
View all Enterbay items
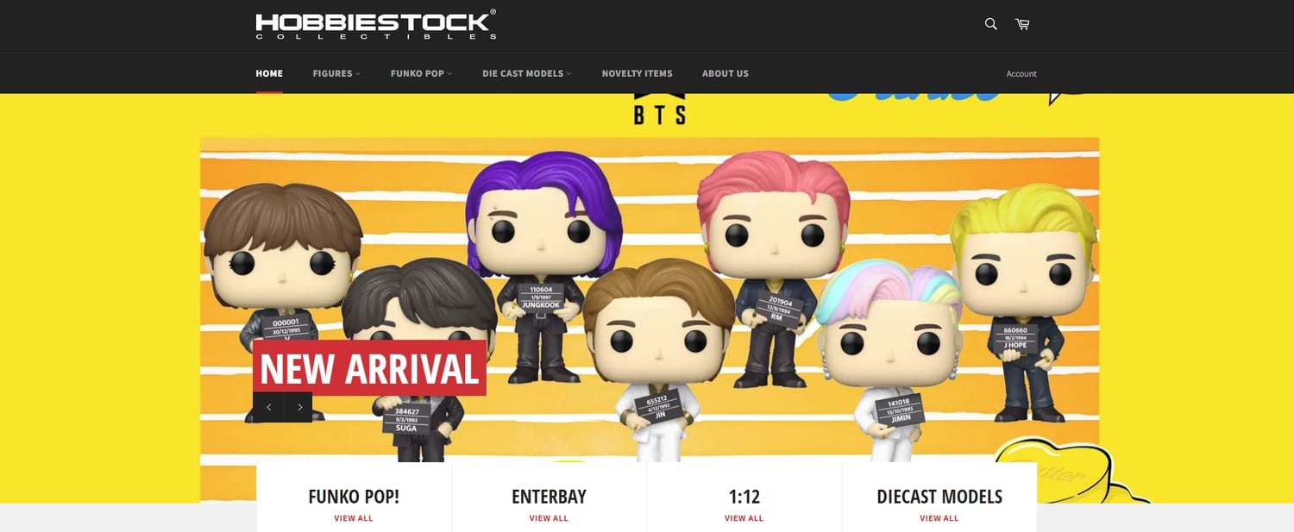[x=549, y=518]
